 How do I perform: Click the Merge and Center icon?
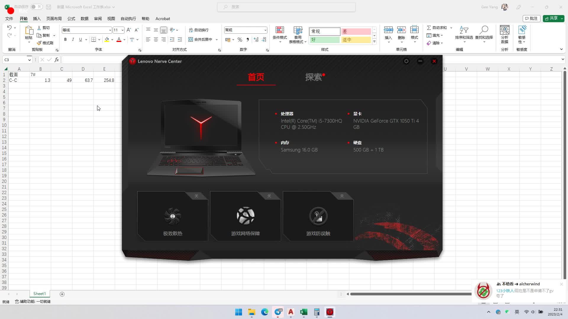tap(191, 40)
